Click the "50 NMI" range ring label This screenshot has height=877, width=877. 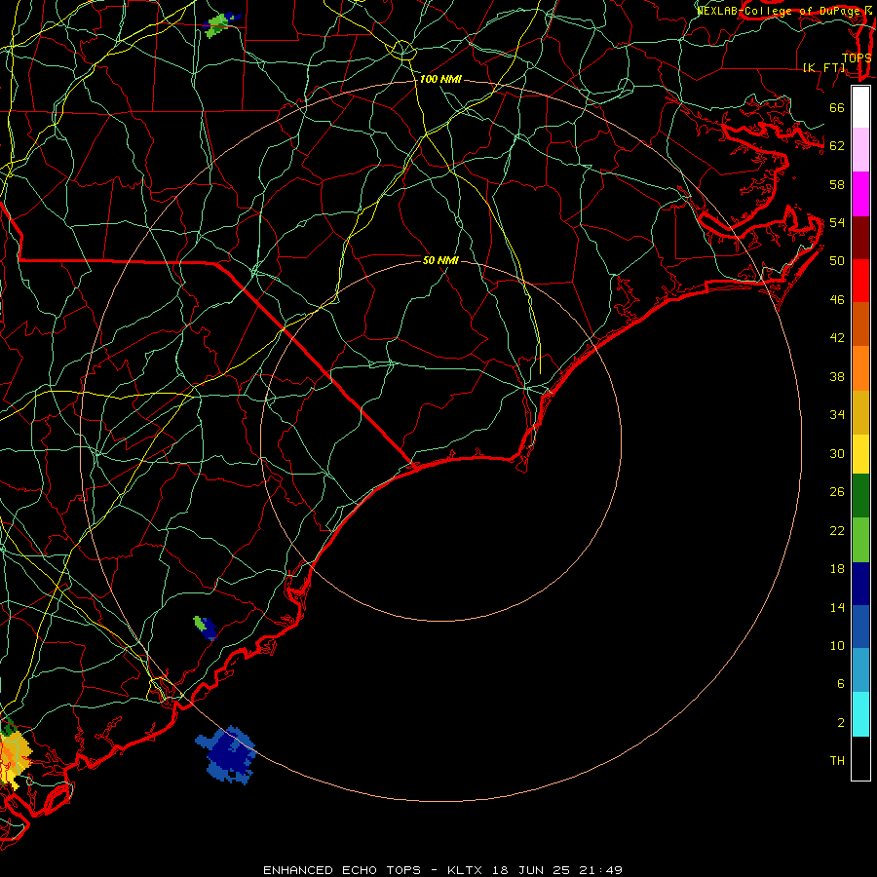point(440,260)
